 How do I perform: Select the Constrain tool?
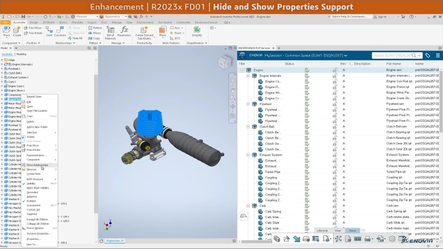pyautogui.click(x=60, y=31)
